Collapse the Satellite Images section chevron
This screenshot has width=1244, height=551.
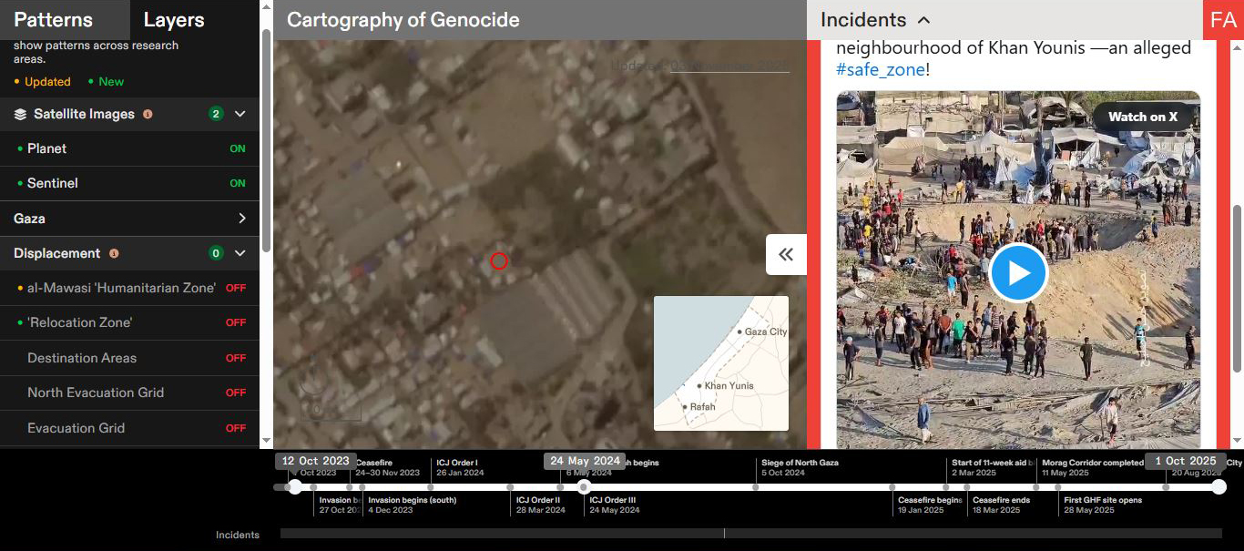coord(240,114)
